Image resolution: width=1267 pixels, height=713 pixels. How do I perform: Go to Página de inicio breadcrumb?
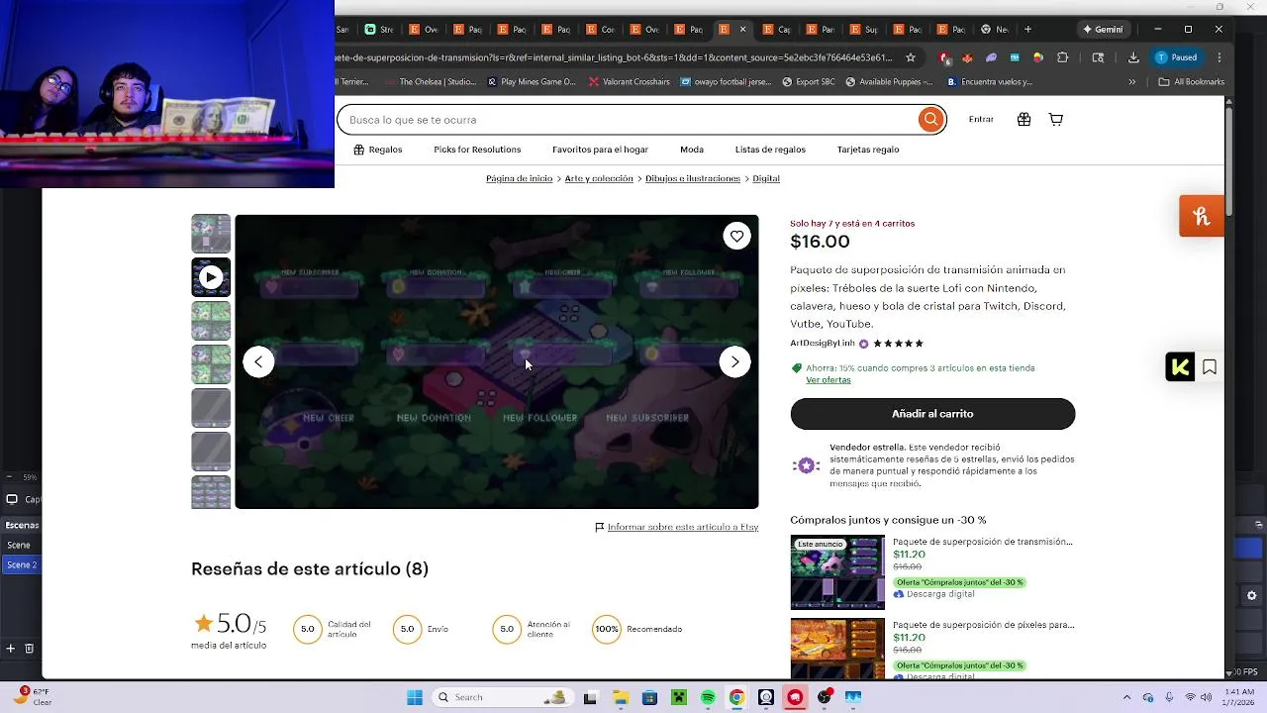519,179
